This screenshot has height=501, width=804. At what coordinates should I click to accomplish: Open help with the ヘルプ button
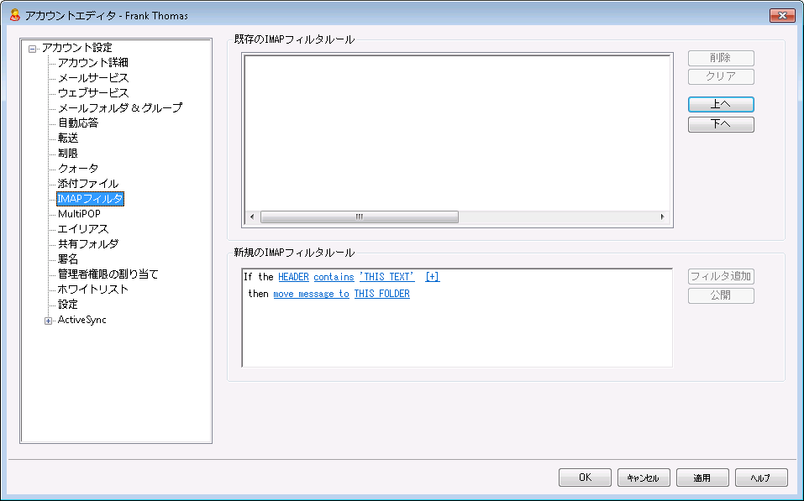pos(761,478)
